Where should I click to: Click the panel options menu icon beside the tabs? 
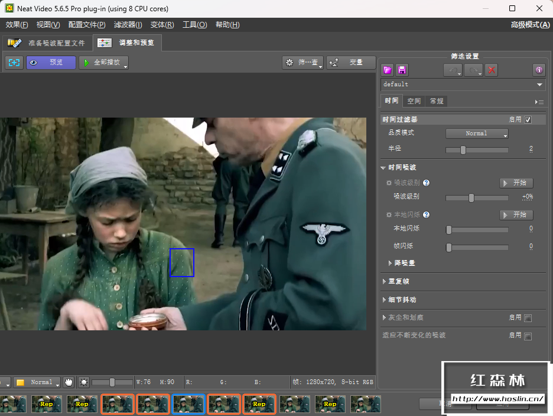pos(539,102)
